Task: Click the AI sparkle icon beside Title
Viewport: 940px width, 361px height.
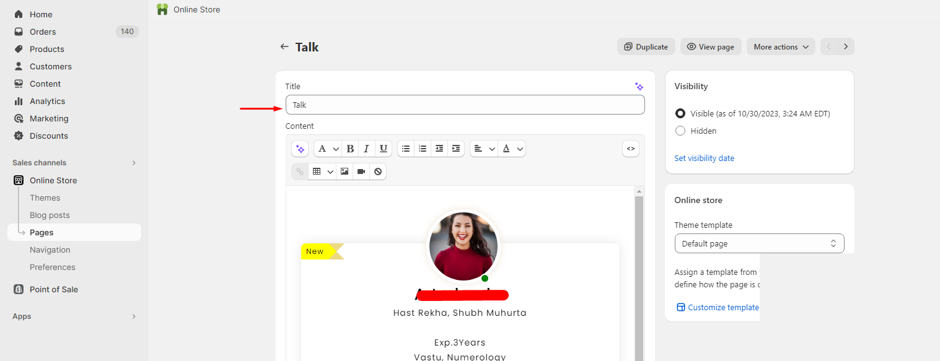Action: [x=639, y=87]
